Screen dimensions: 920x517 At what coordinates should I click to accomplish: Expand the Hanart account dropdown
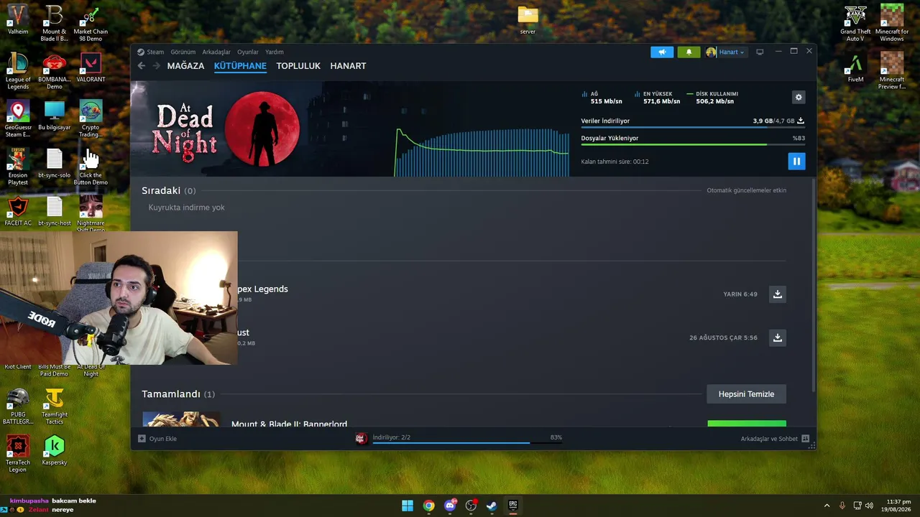(x=726, y=52)
